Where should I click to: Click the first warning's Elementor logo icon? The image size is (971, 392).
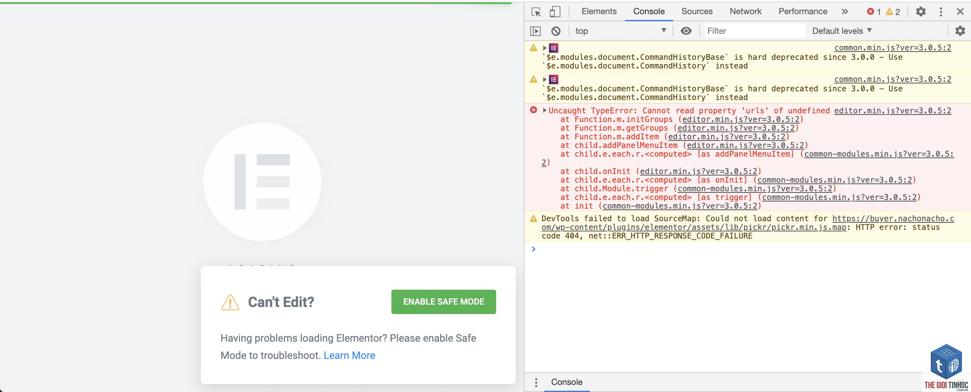[x=554, y=48]
